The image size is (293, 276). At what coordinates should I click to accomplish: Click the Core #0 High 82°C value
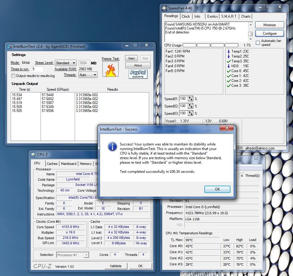tap(240, 246)
